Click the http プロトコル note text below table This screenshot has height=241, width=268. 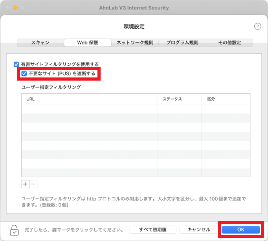pos(134,202)
